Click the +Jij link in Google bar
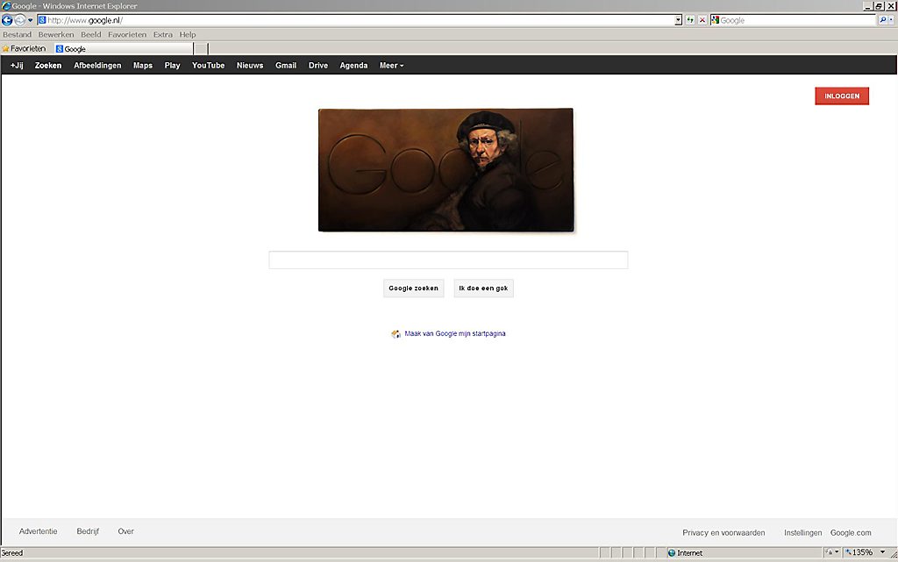This screenshot has width=898, height=562. pos(17,65)
